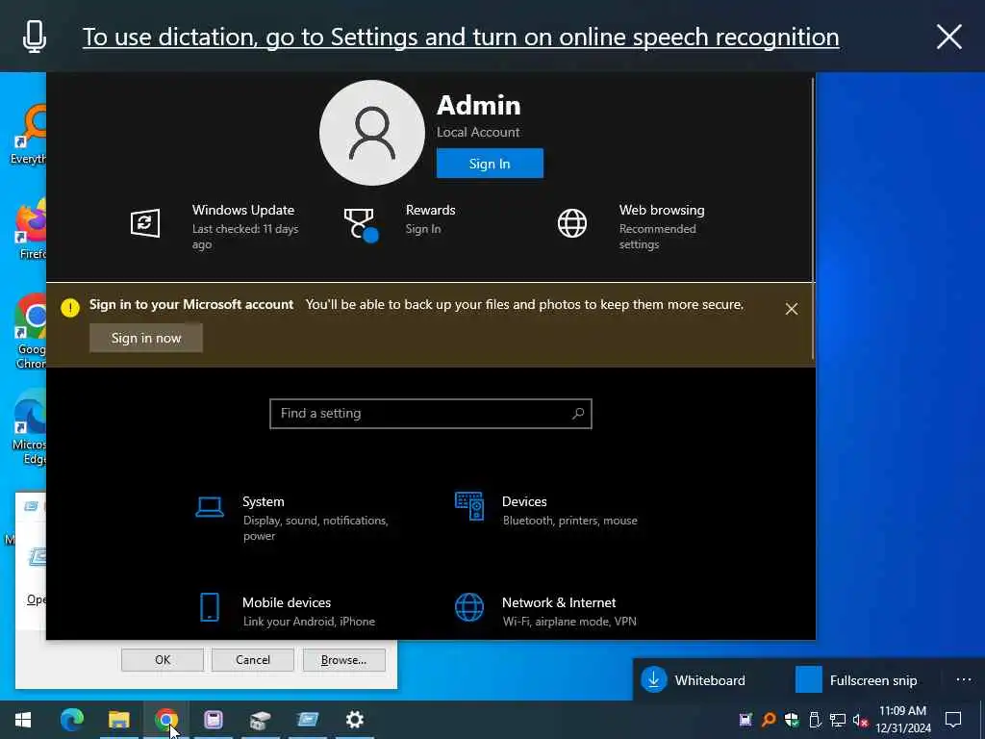This screenshot has width=985, height=739.
Task: Open Whiteboard from the Ink Workspace panel
Action: pos(695,680)
